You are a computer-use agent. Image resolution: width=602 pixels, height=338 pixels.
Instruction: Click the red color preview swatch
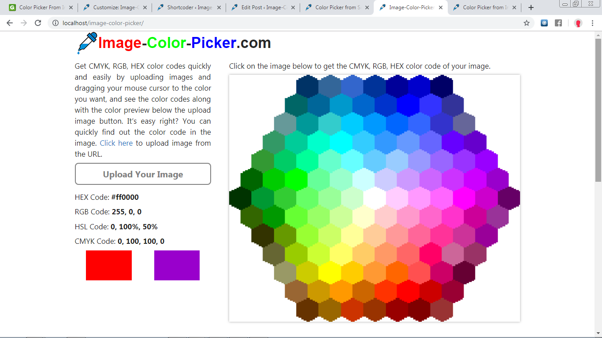click(109, 265)
